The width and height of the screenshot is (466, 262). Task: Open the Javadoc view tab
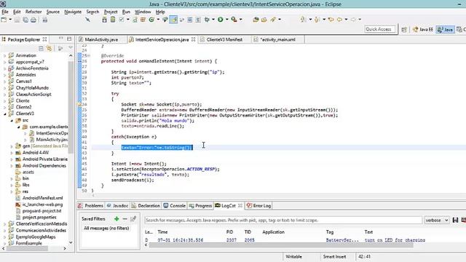click(x=118, y=205)
